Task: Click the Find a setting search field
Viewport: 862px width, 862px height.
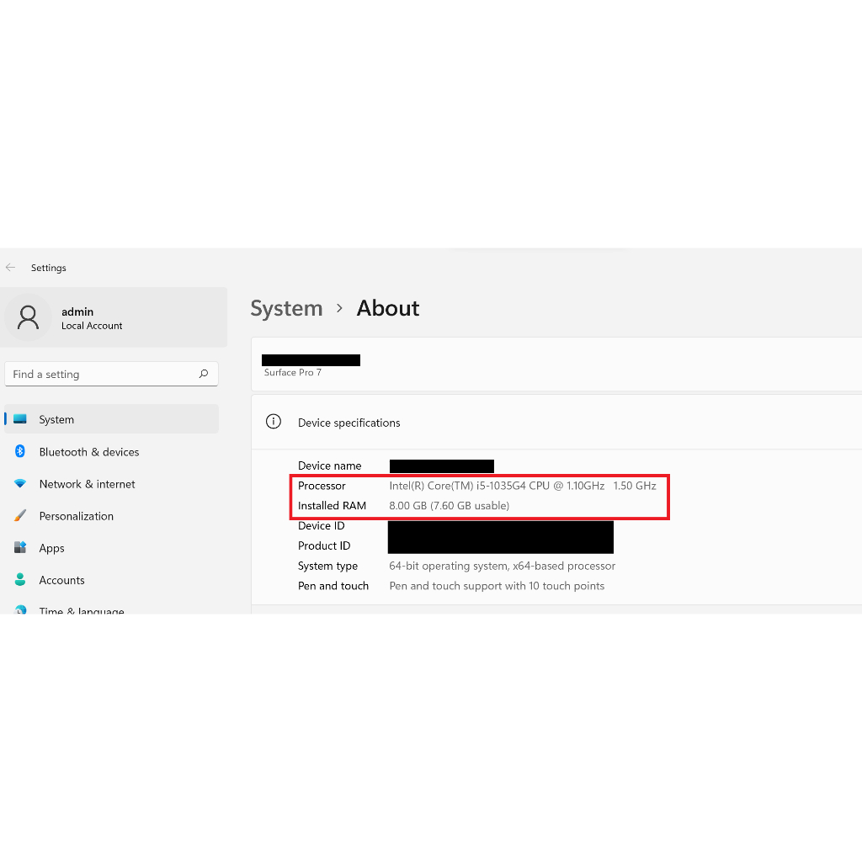Action: (x=101, y=374)
